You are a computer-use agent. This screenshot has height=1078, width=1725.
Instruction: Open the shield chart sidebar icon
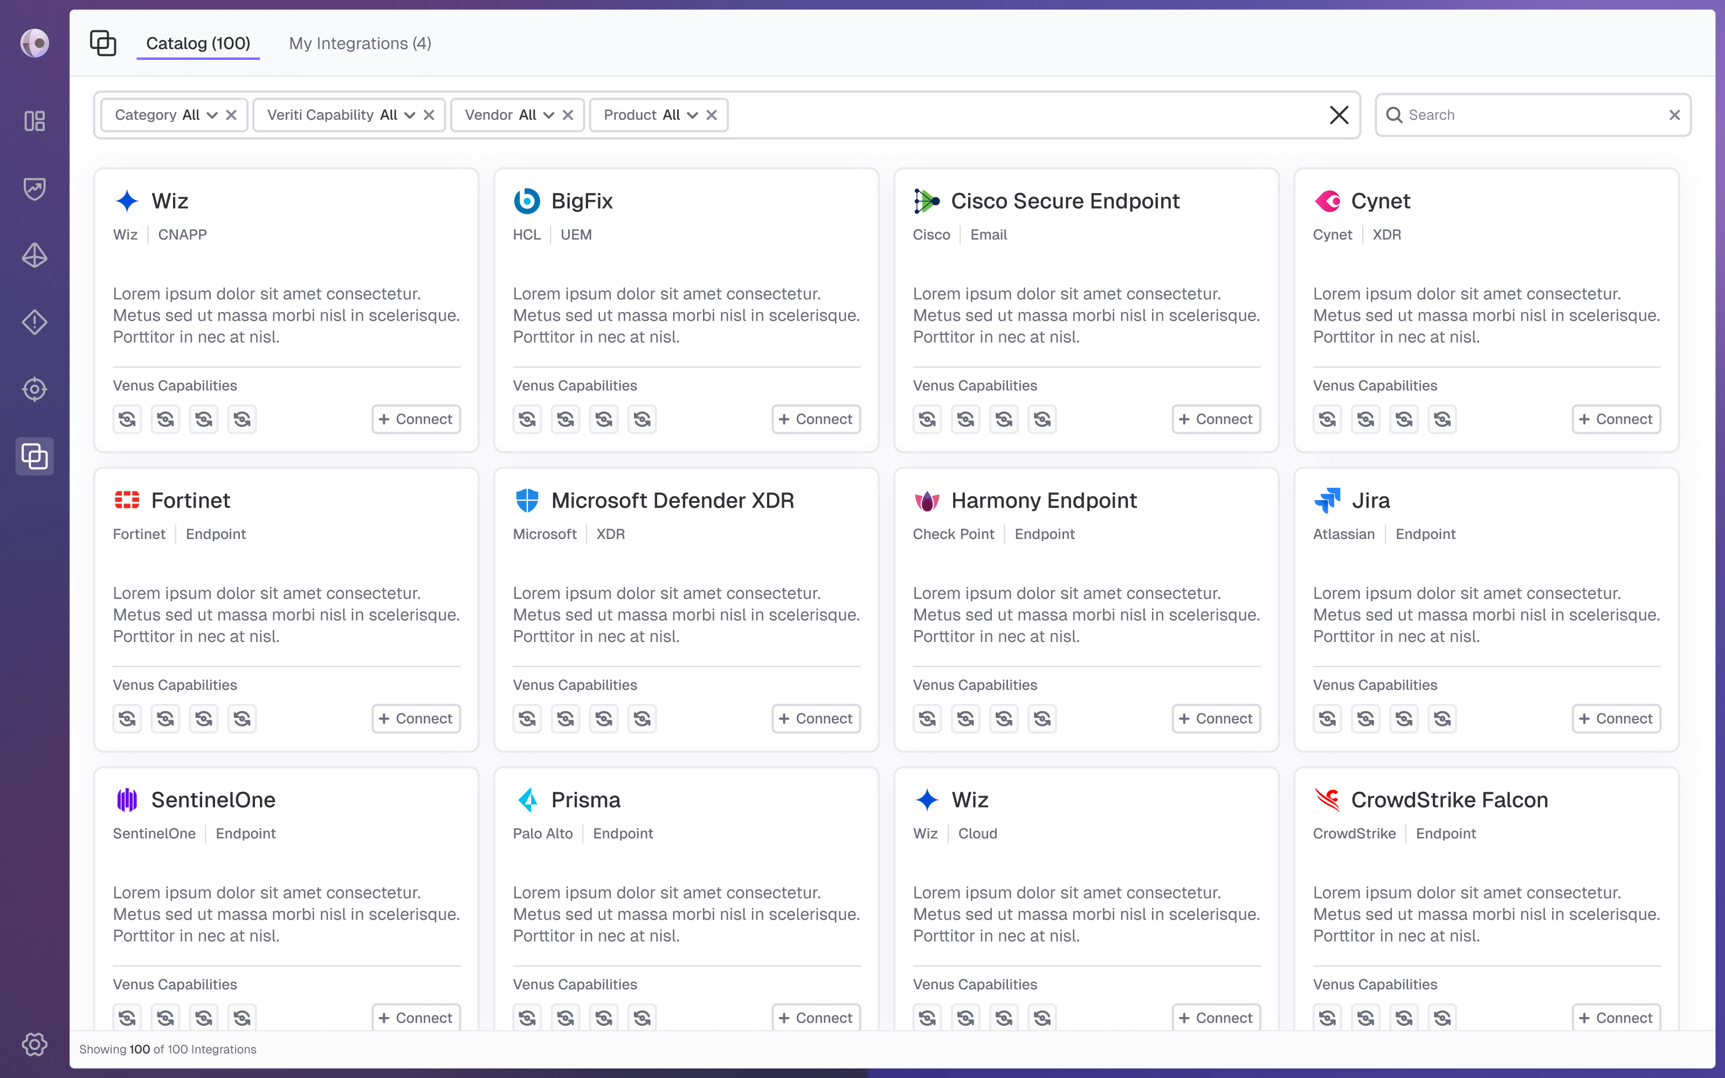(x=34, y=188)
